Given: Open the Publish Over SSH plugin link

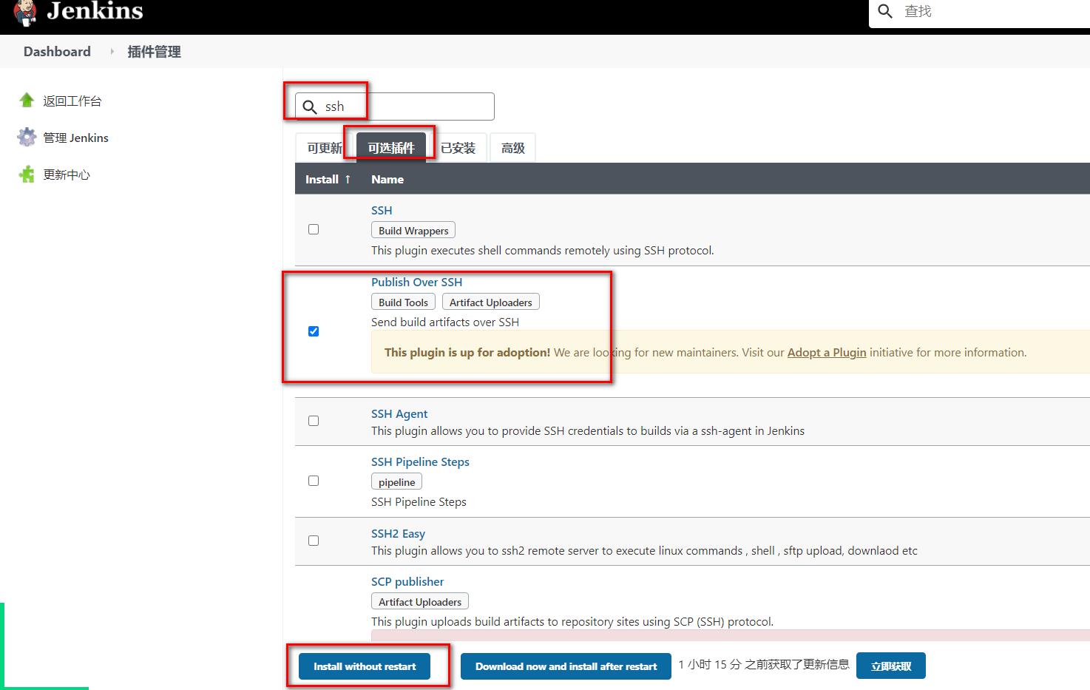Looking at the screenshot, I should coord(416,282).
